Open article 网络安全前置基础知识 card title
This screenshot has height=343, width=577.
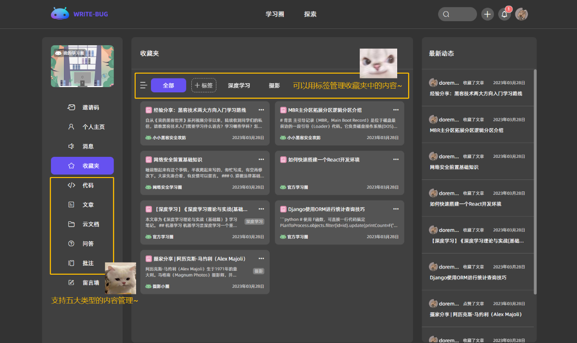pos(178,160)
